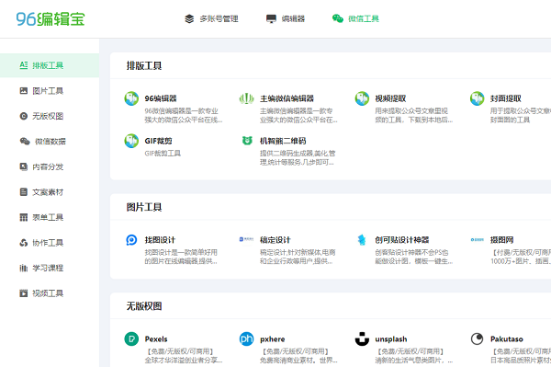Open the pxhere link
551x367 pixels.
(273, 339)
